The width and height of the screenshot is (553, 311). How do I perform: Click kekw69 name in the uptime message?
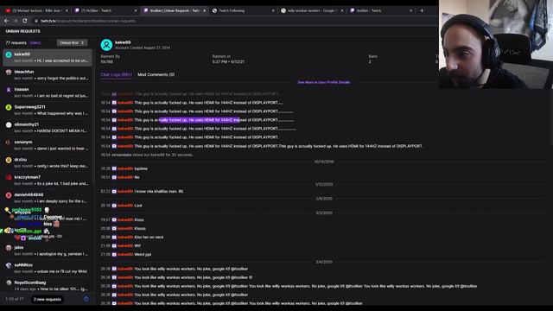click(x=125, y=168)
